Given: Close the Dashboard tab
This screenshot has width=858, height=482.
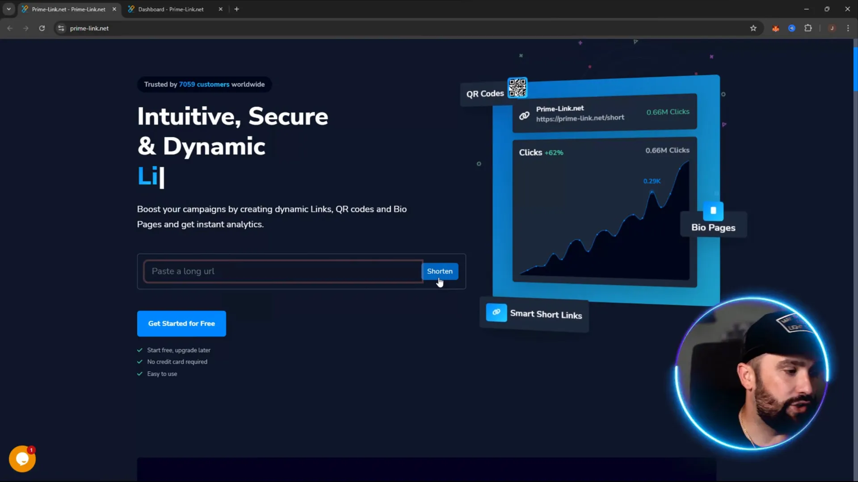Looking at the screenshot, I should coord(220,9).
